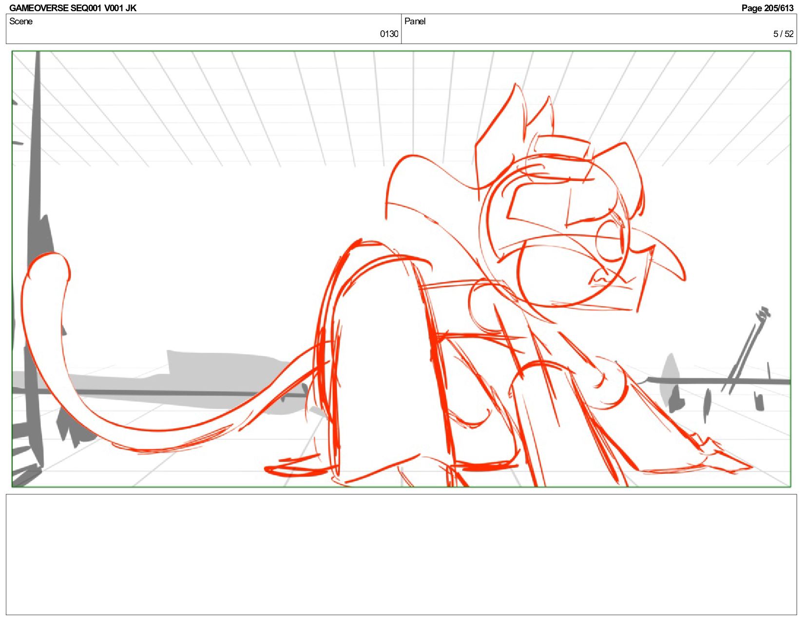Click the 'GAMEOVERSE SEQ001 V001 JK' header text

point(73,8)
